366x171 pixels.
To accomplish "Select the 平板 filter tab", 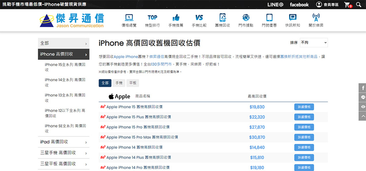I will (133, 83).
